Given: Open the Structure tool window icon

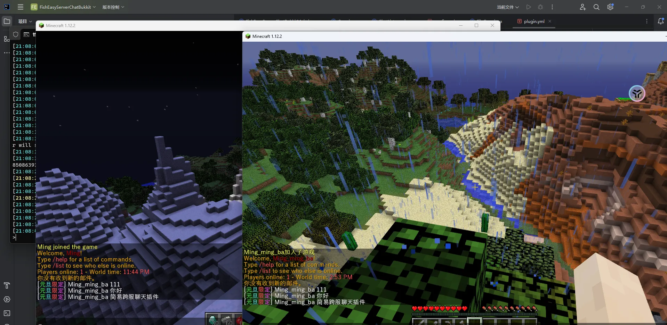Looking at the screenshot, I should (x=7, y=39).
